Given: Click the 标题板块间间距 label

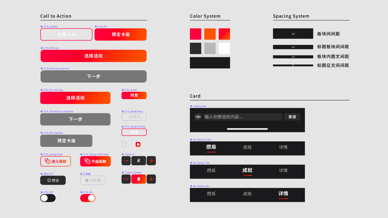Looking at the screenshot, I should tap(333, 47).
